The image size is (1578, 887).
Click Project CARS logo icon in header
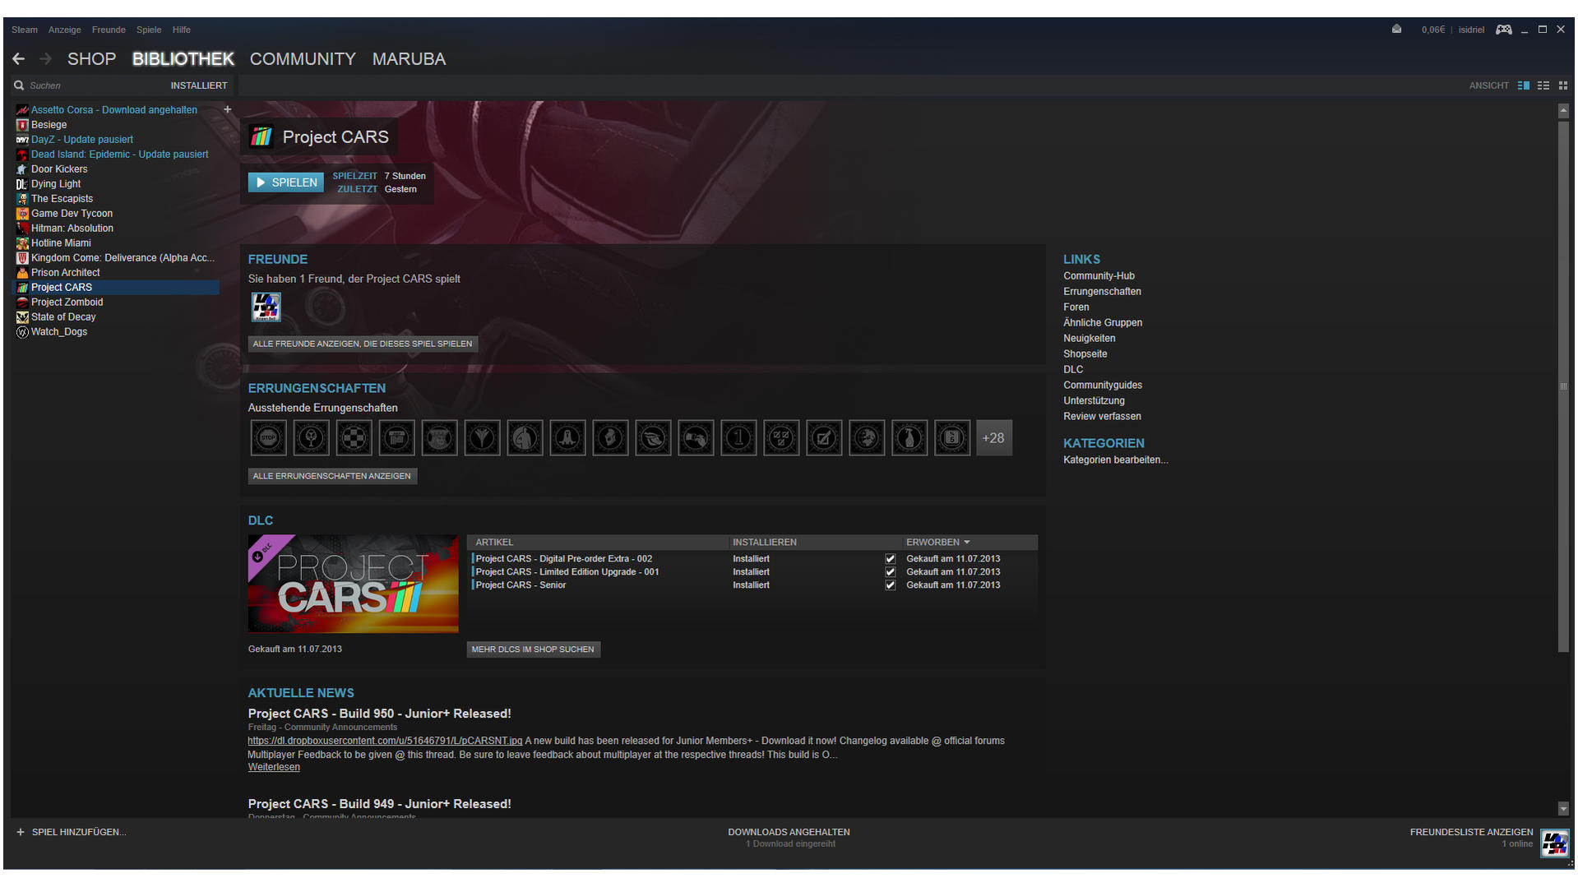(261, 136)
